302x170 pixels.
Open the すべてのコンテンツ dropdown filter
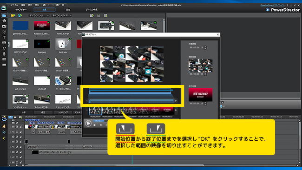click(39, 15)
